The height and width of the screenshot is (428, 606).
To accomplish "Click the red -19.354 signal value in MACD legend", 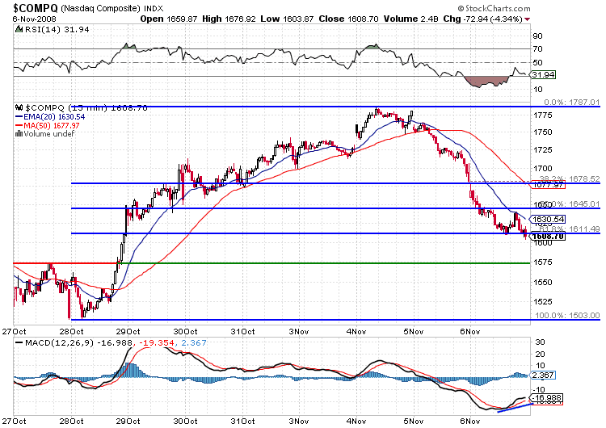I will click(x=155, y=342).
